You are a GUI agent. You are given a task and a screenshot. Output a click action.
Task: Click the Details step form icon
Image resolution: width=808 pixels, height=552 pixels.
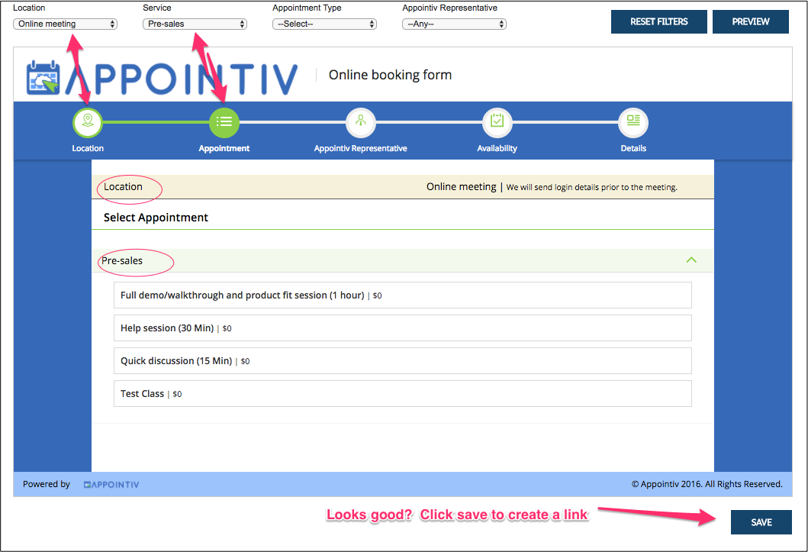(x=633, y=122)
